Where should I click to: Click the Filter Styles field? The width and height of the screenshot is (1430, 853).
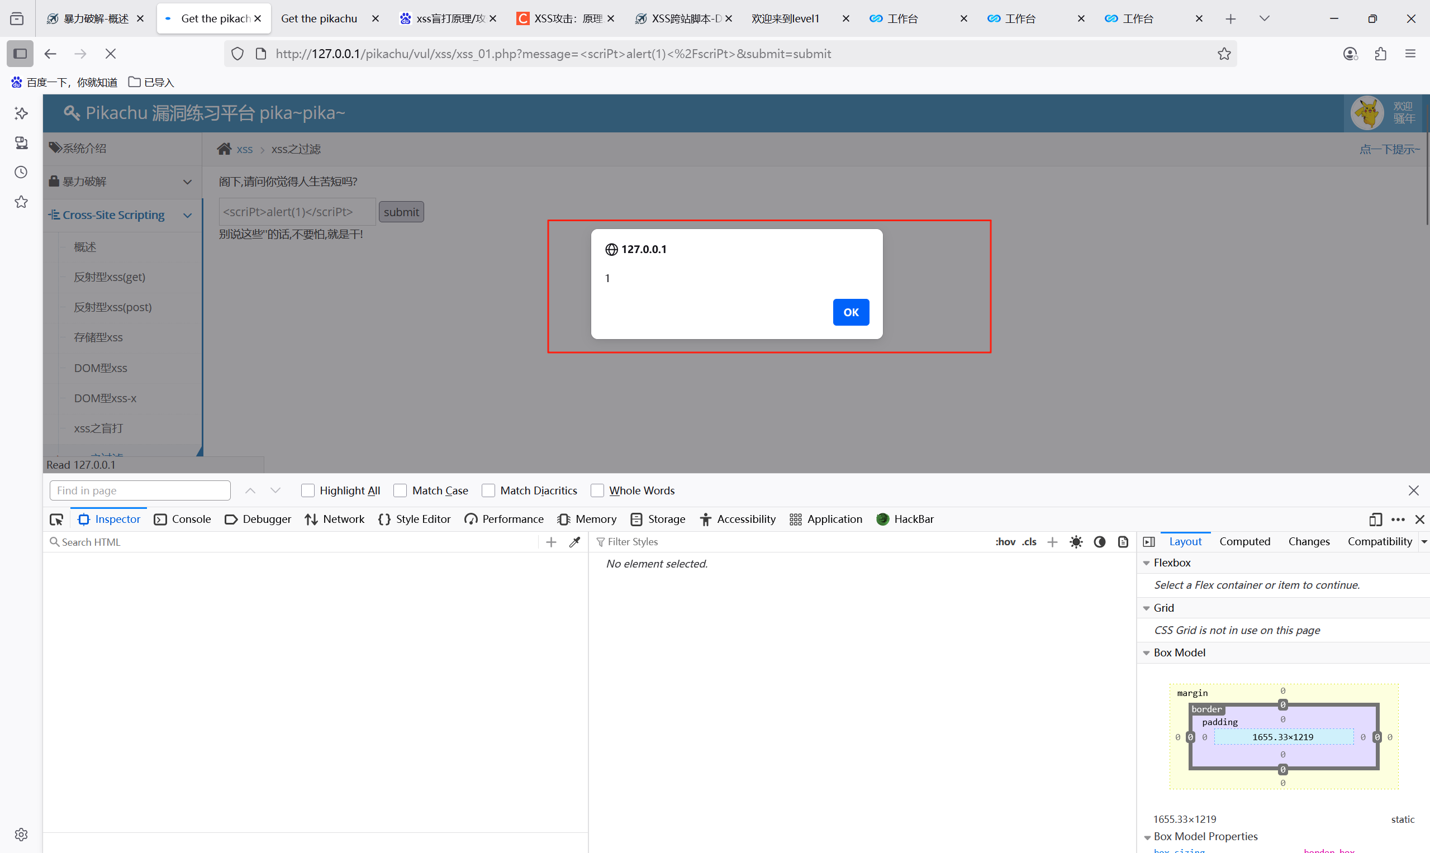[x=791, y=542]
